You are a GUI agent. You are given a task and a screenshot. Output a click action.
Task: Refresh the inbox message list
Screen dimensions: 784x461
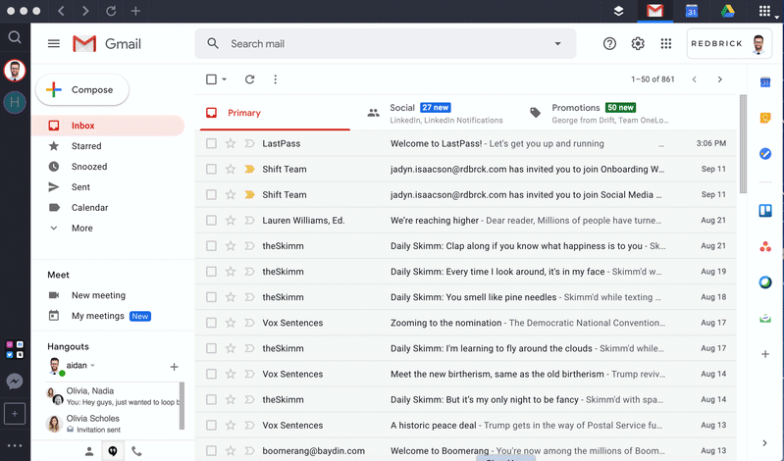click(249, 79)
